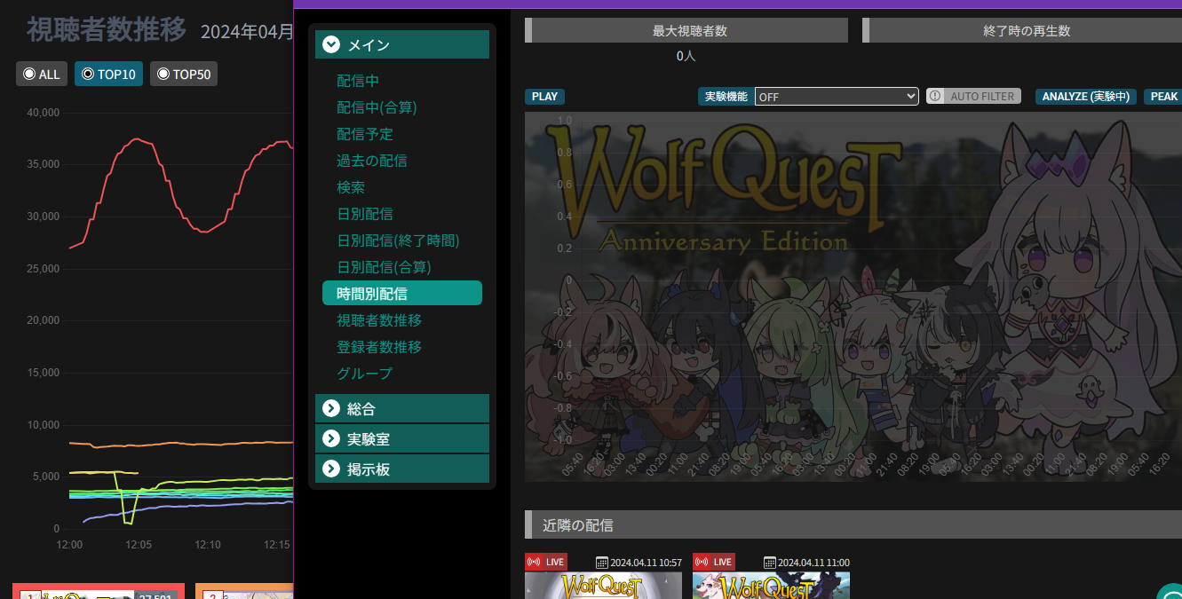
Task: Expand the 掲示板 section
Action: pos(402,469)
